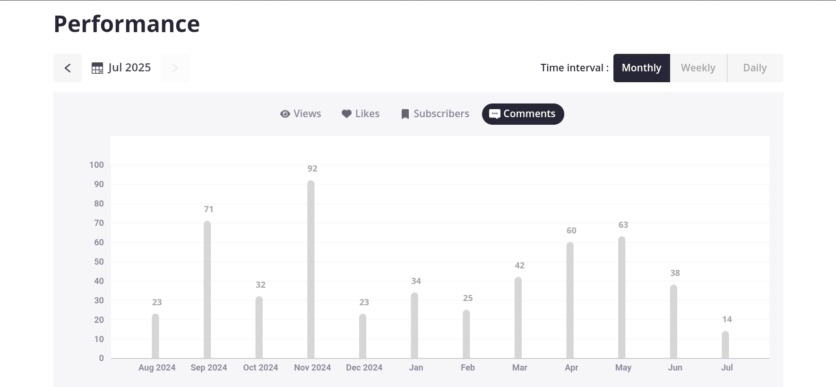Click the heart icon beside Likes

[346, 114]
